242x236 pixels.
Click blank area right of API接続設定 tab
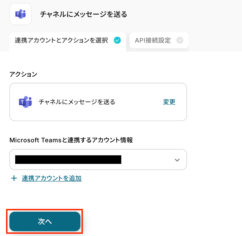tap(215, 41)
